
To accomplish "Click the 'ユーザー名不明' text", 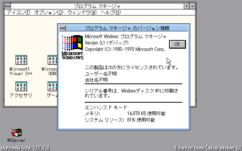I will (x=101, y=74).
